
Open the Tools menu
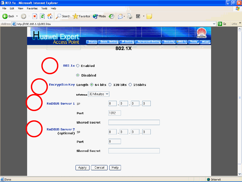pyautogui.click(x=44, y=8)
